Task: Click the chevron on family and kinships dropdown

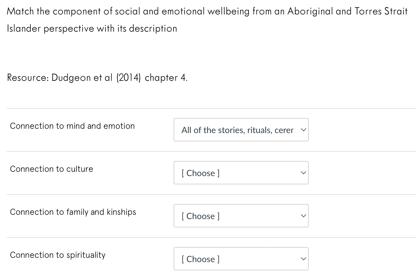Action: [302, 216]
